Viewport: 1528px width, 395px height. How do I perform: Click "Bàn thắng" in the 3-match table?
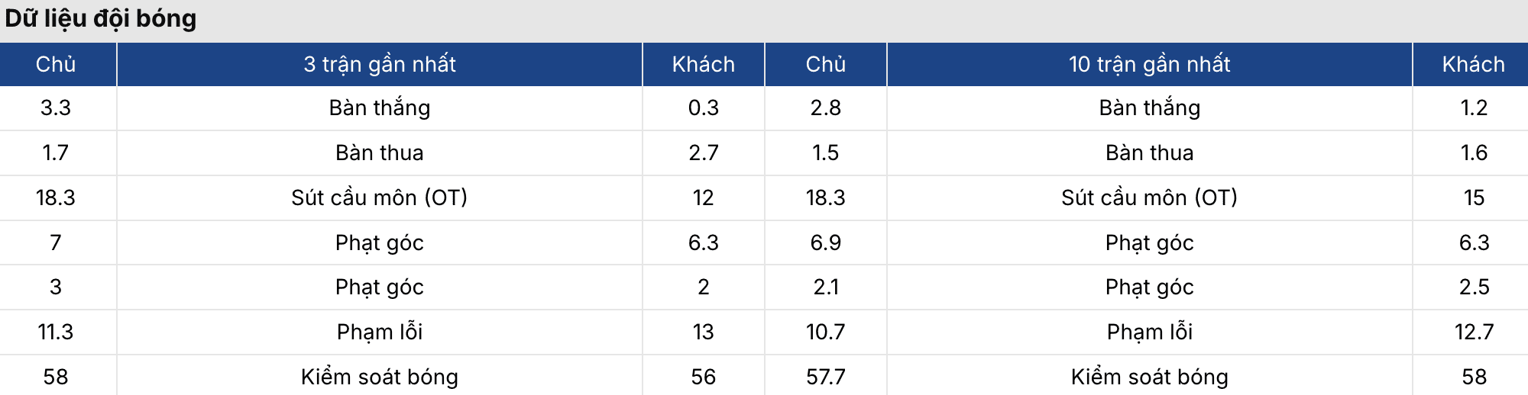[379, 108]
